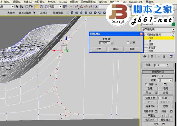Image resolution: width=177 pixels, height=126 pixels.
Task: Select 多边形 sub-object level in stack
Action: 152,48
